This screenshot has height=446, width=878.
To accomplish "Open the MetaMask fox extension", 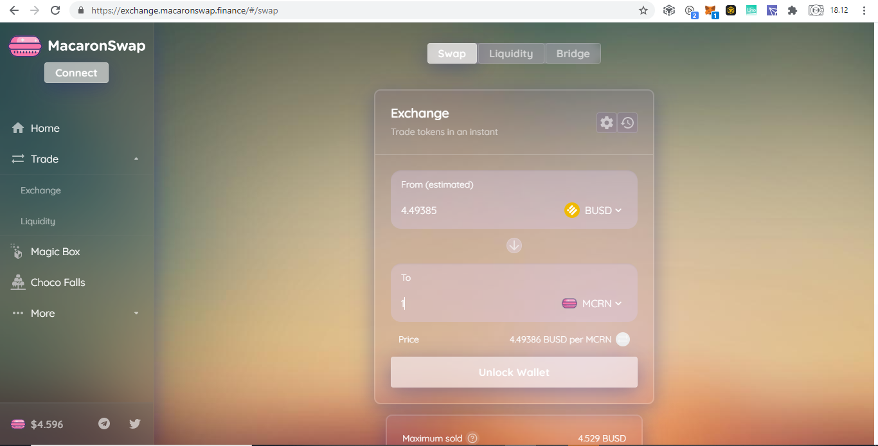I will tap(710, 10).
